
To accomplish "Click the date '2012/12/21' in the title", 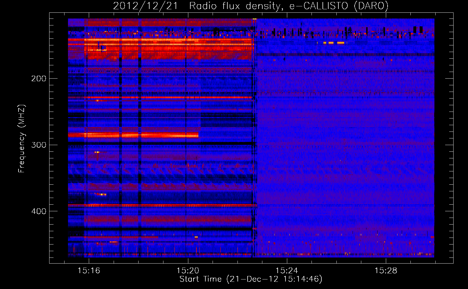I will tap(145, 6).
